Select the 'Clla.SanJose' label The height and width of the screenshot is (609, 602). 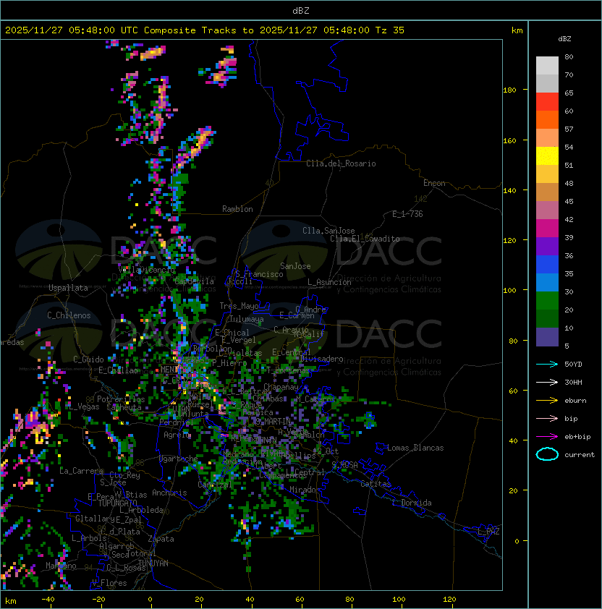[328, 231]
